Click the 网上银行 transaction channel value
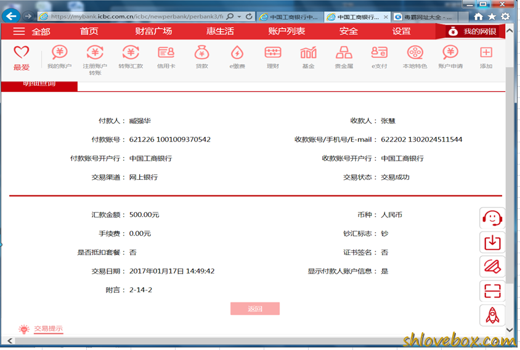The width and height of the screenshot is (520, 350). click(x=144, y=177)
